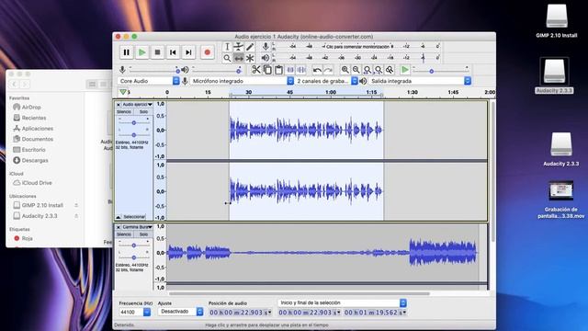The height and width of the screenshot is (331, 588).
Task: Toggle Solo on the Carmina Burana track
Action: click(143, 234)
